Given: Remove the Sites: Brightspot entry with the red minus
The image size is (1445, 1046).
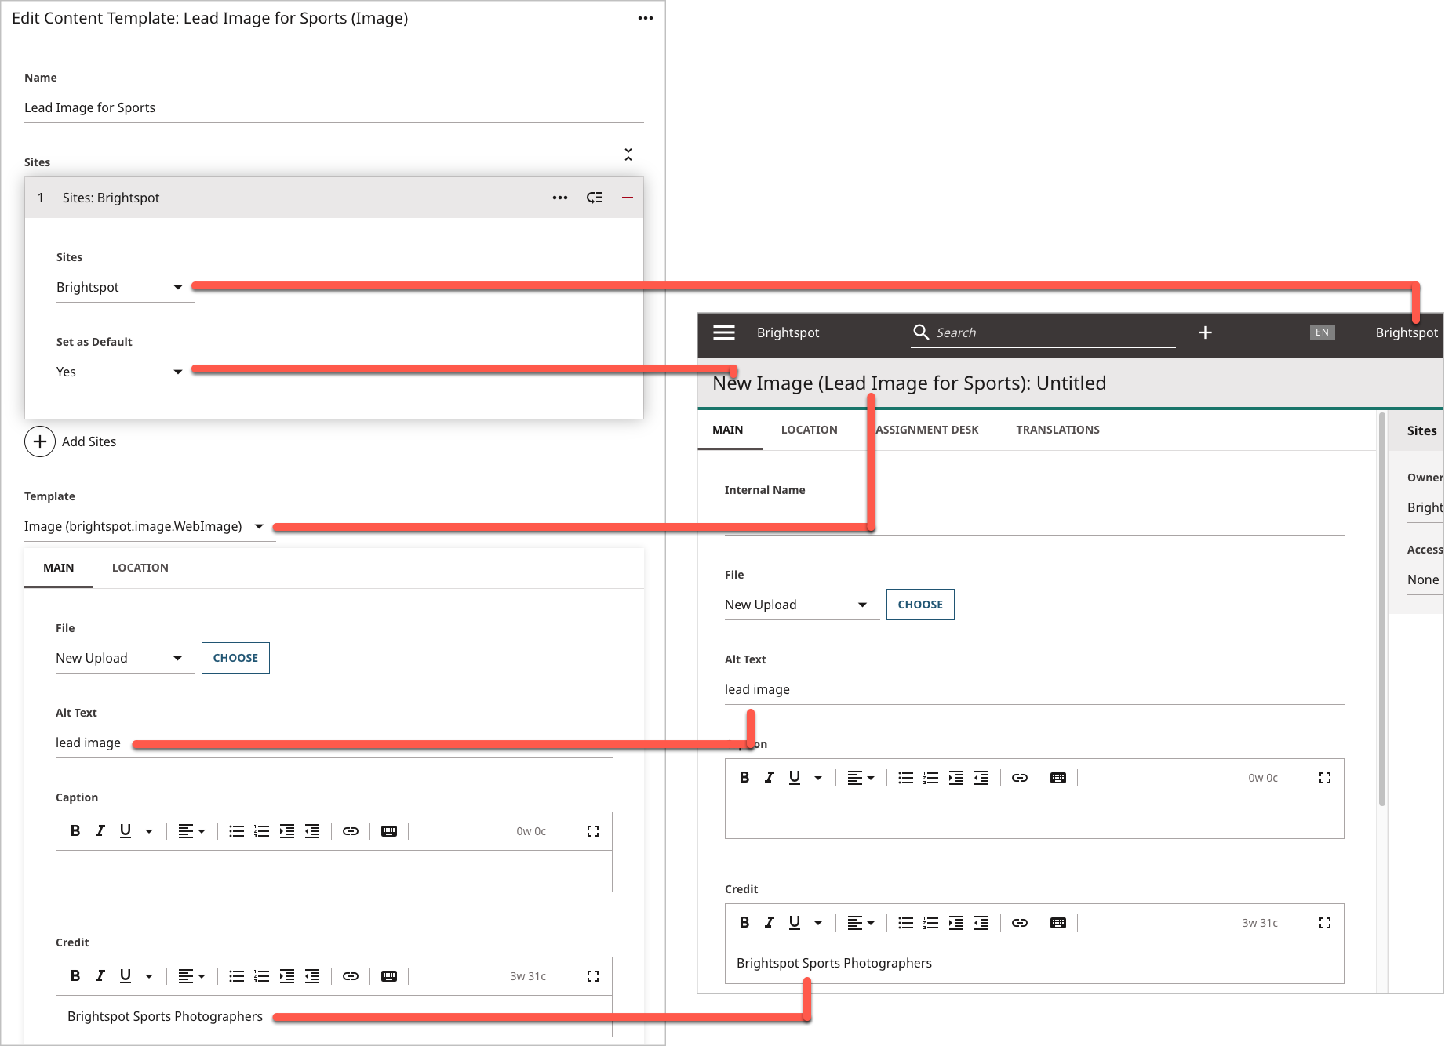Looking at the screenshot, I should [628, 198].
